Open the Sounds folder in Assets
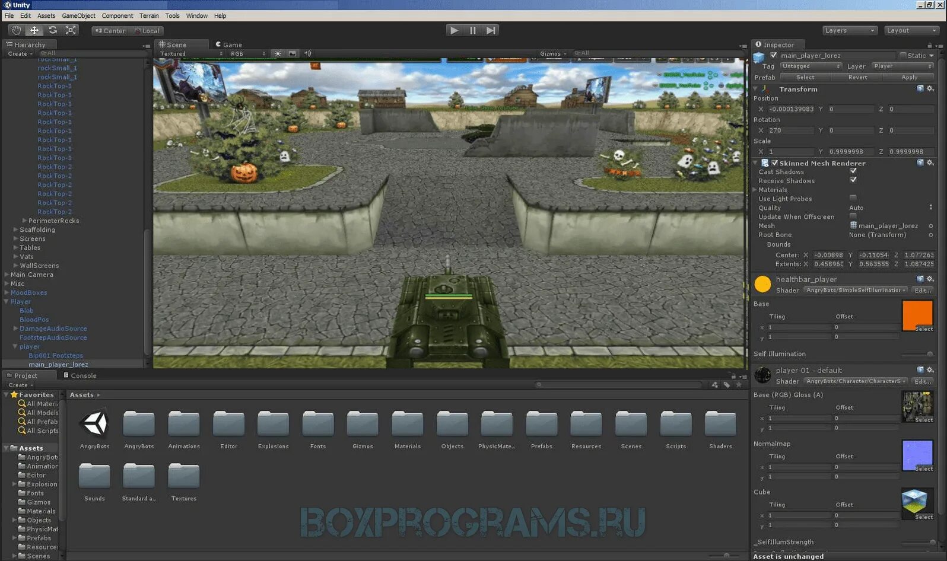The height and width of the screenshot is (561, 947). (x=94, y=482)
